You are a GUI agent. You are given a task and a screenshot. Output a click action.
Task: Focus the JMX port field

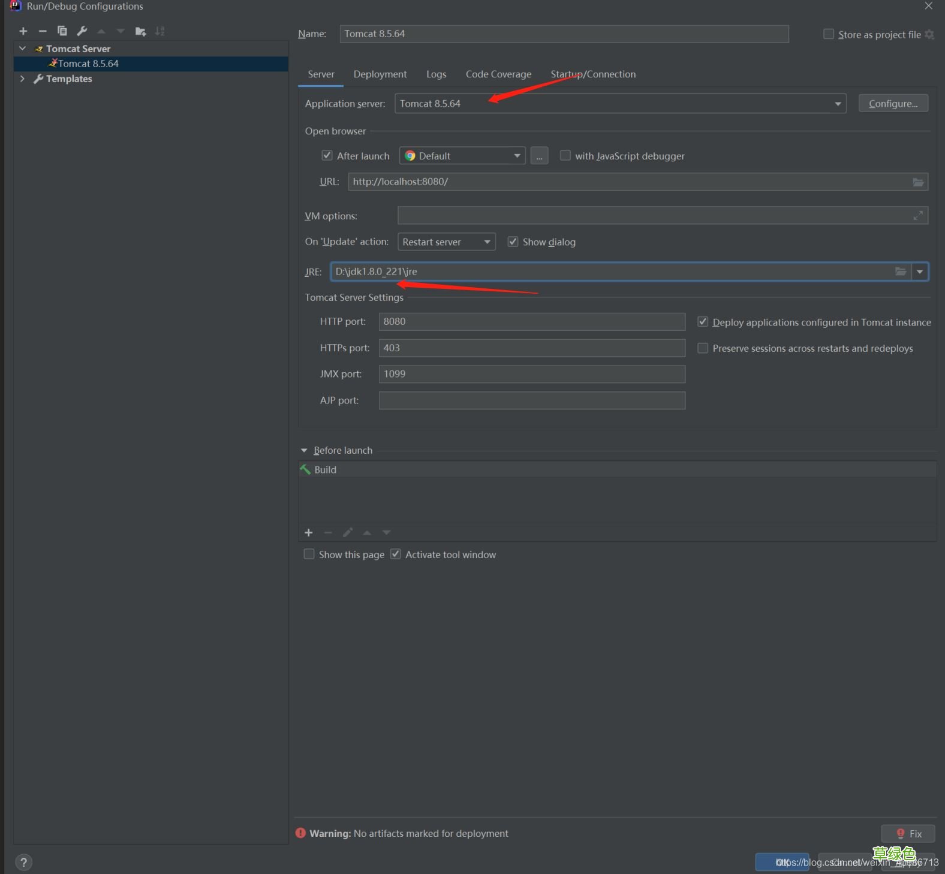[x=532, y=374]
